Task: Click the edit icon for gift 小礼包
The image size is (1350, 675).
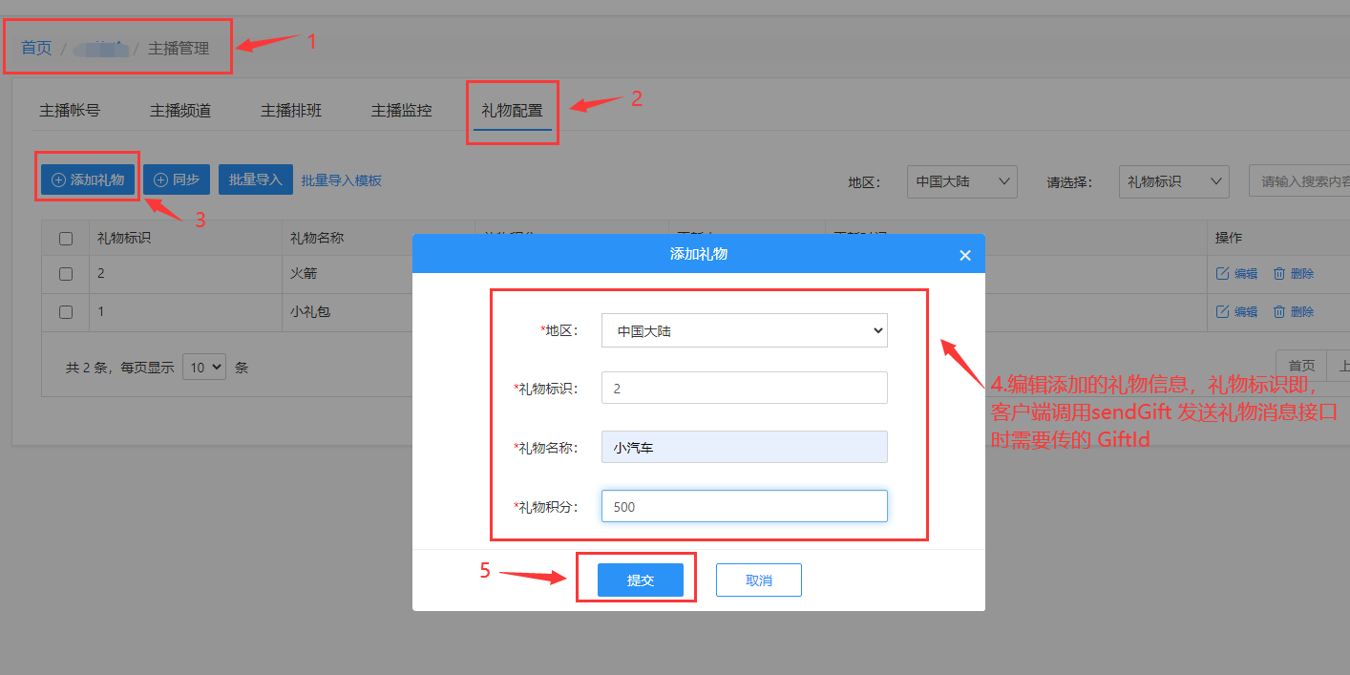Action: coord(1222,312)
